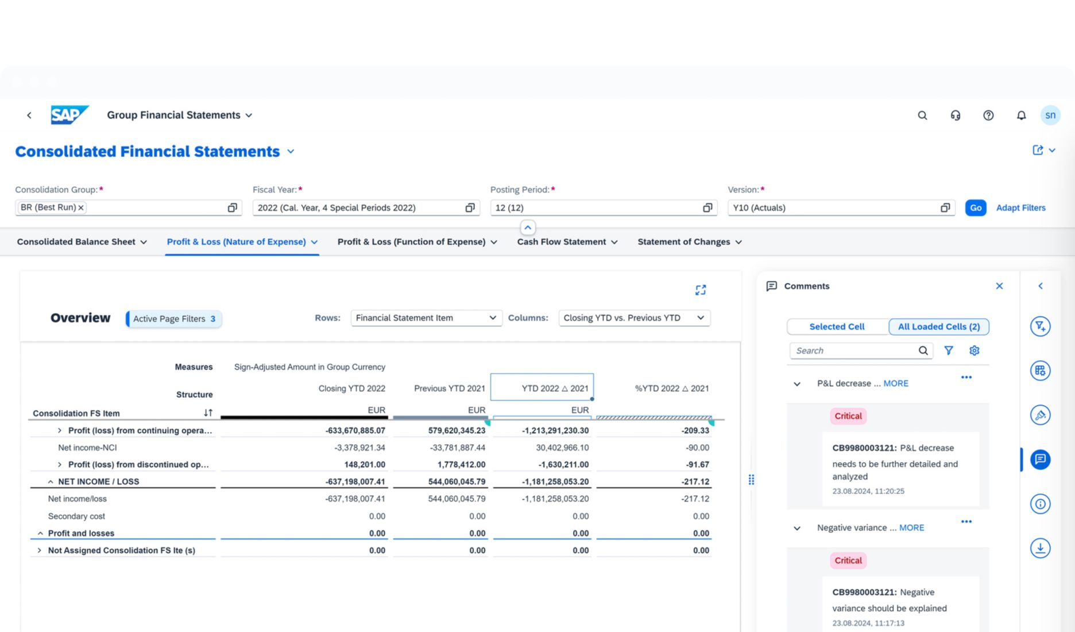Open the Consolidated Balance Sheet tab
1075x632 pixels.
coord(76,241)
